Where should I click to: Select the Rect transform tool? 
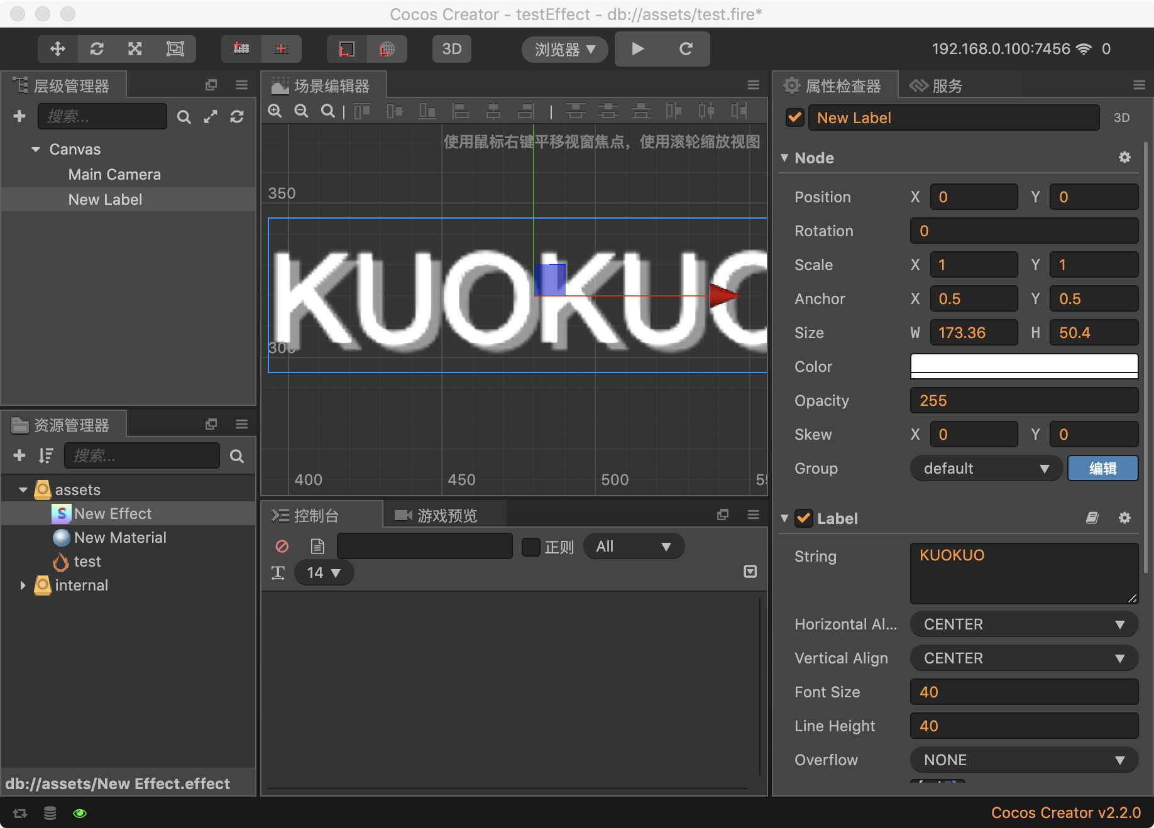(175, 49)
